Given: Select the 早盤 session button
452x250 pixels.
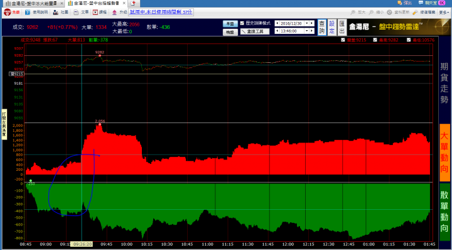Looking at the screenshot, I should point(230,24).
